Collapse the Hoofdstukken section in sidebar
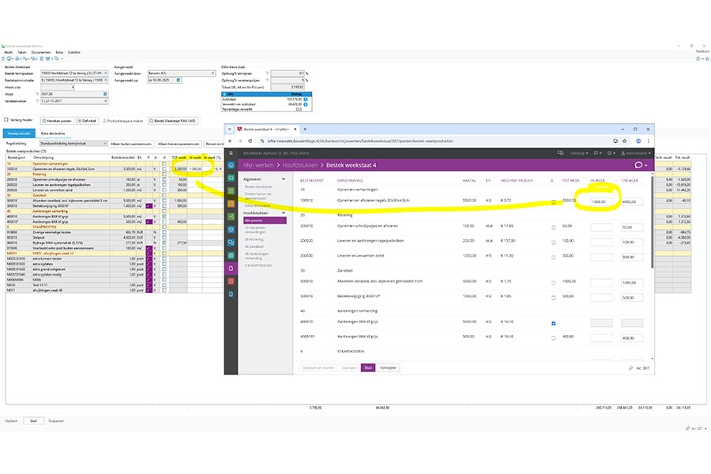 click(x=283, y=213)
